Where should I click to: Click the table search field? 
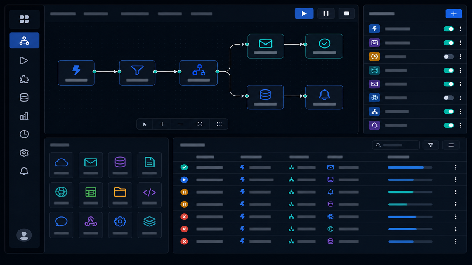tap(396, 145)
